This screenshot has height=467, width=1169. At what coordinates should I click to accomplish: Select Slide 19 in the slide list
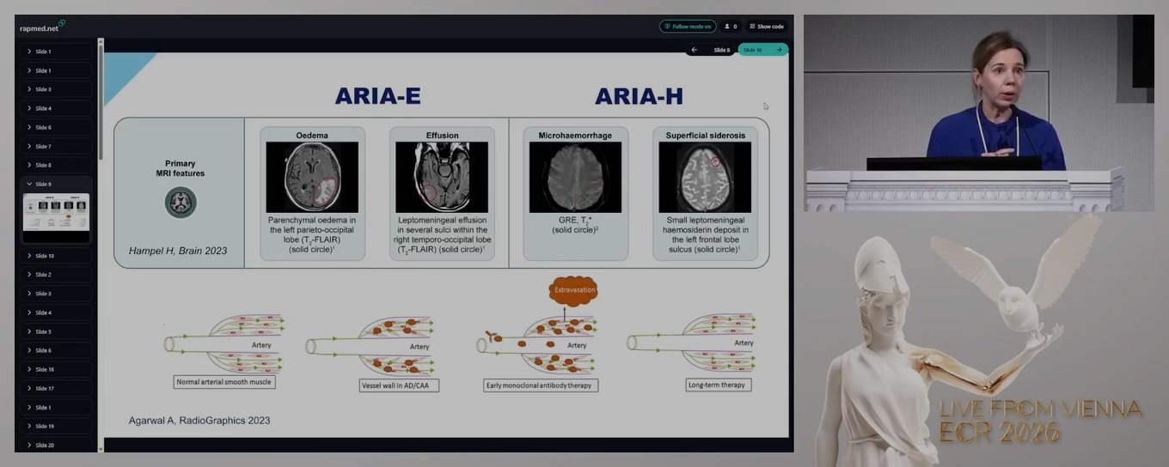pos(45,426)
